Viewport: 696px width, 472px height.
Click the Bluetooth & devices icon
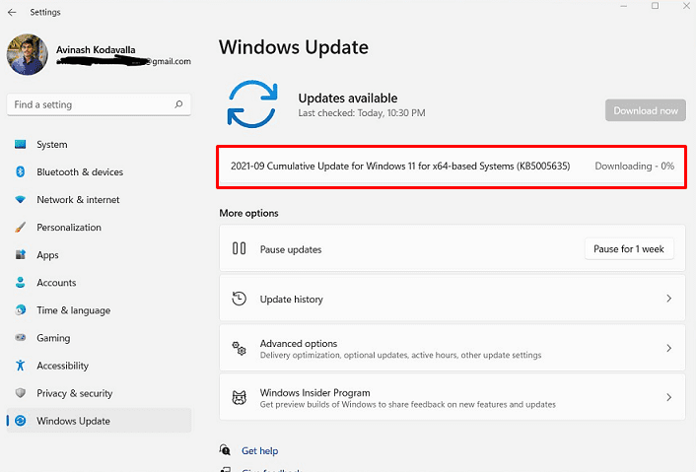20,171
